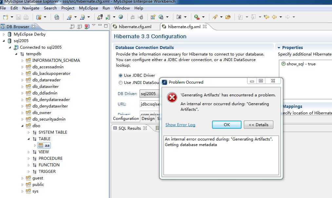Image resolution: width=332 pixels, height=198 pixels.
Task: Expand the VIEW folder node
Action: [x=29, y=152]
